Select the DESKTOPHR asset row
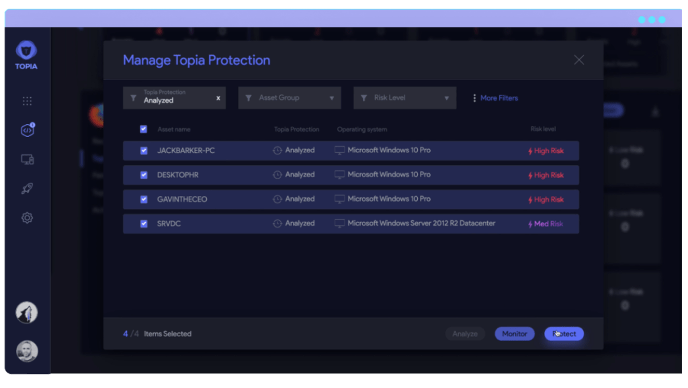The width and height of the screenshot is (688, 388). (350, 175)
